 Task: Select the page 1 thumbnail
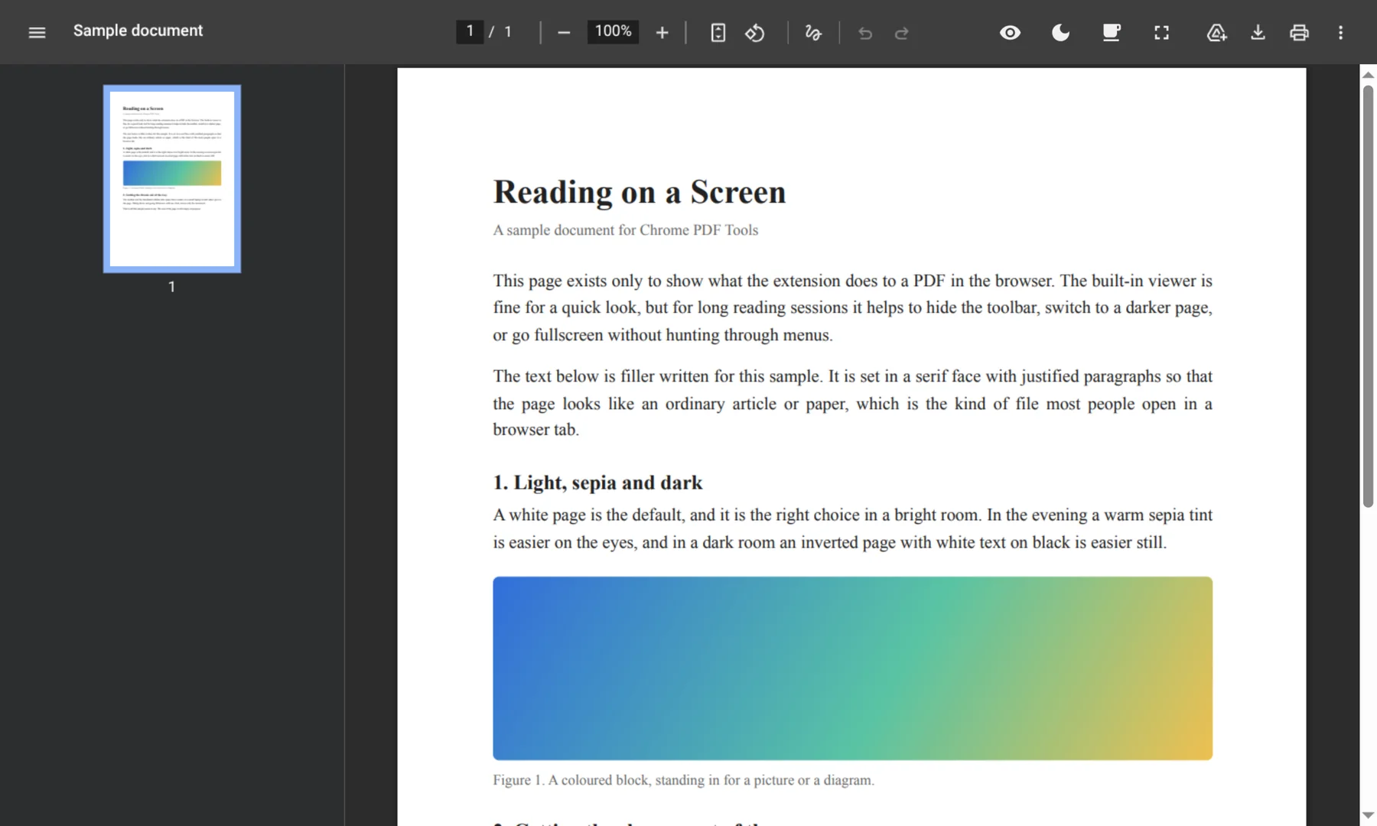pos(172,179)
